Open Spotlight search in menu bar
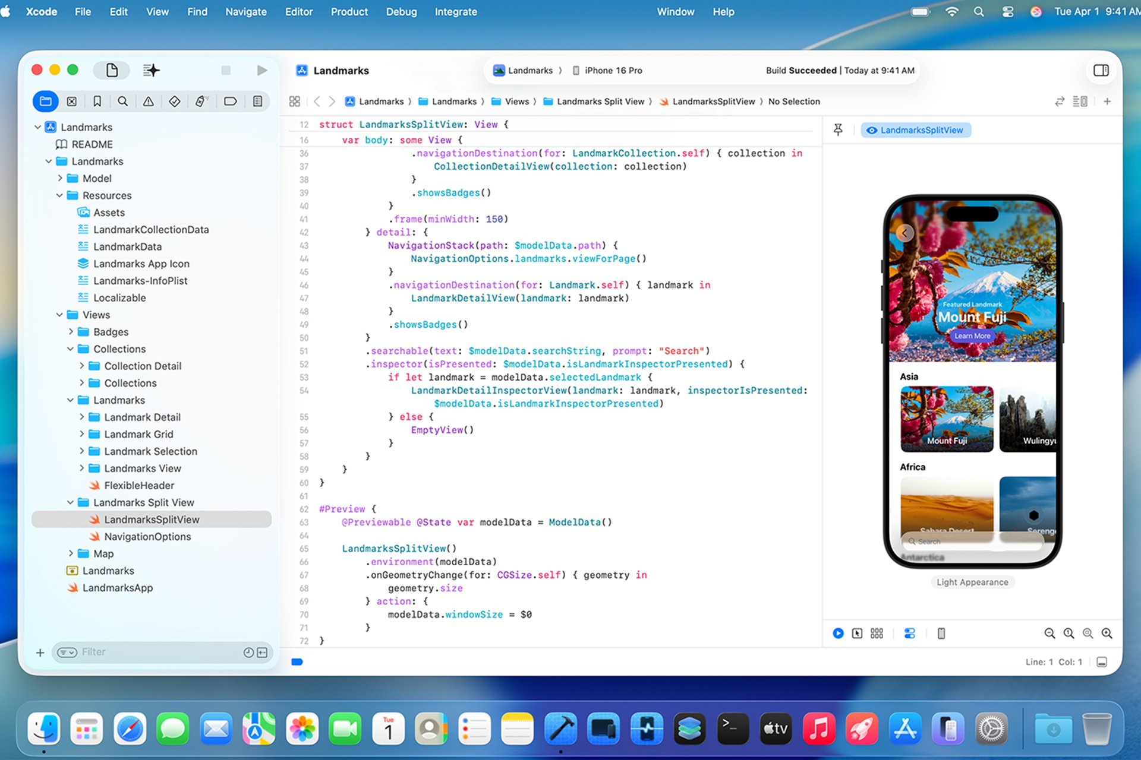Viewport: 1141px width, 760px height. tap(979, 12)
